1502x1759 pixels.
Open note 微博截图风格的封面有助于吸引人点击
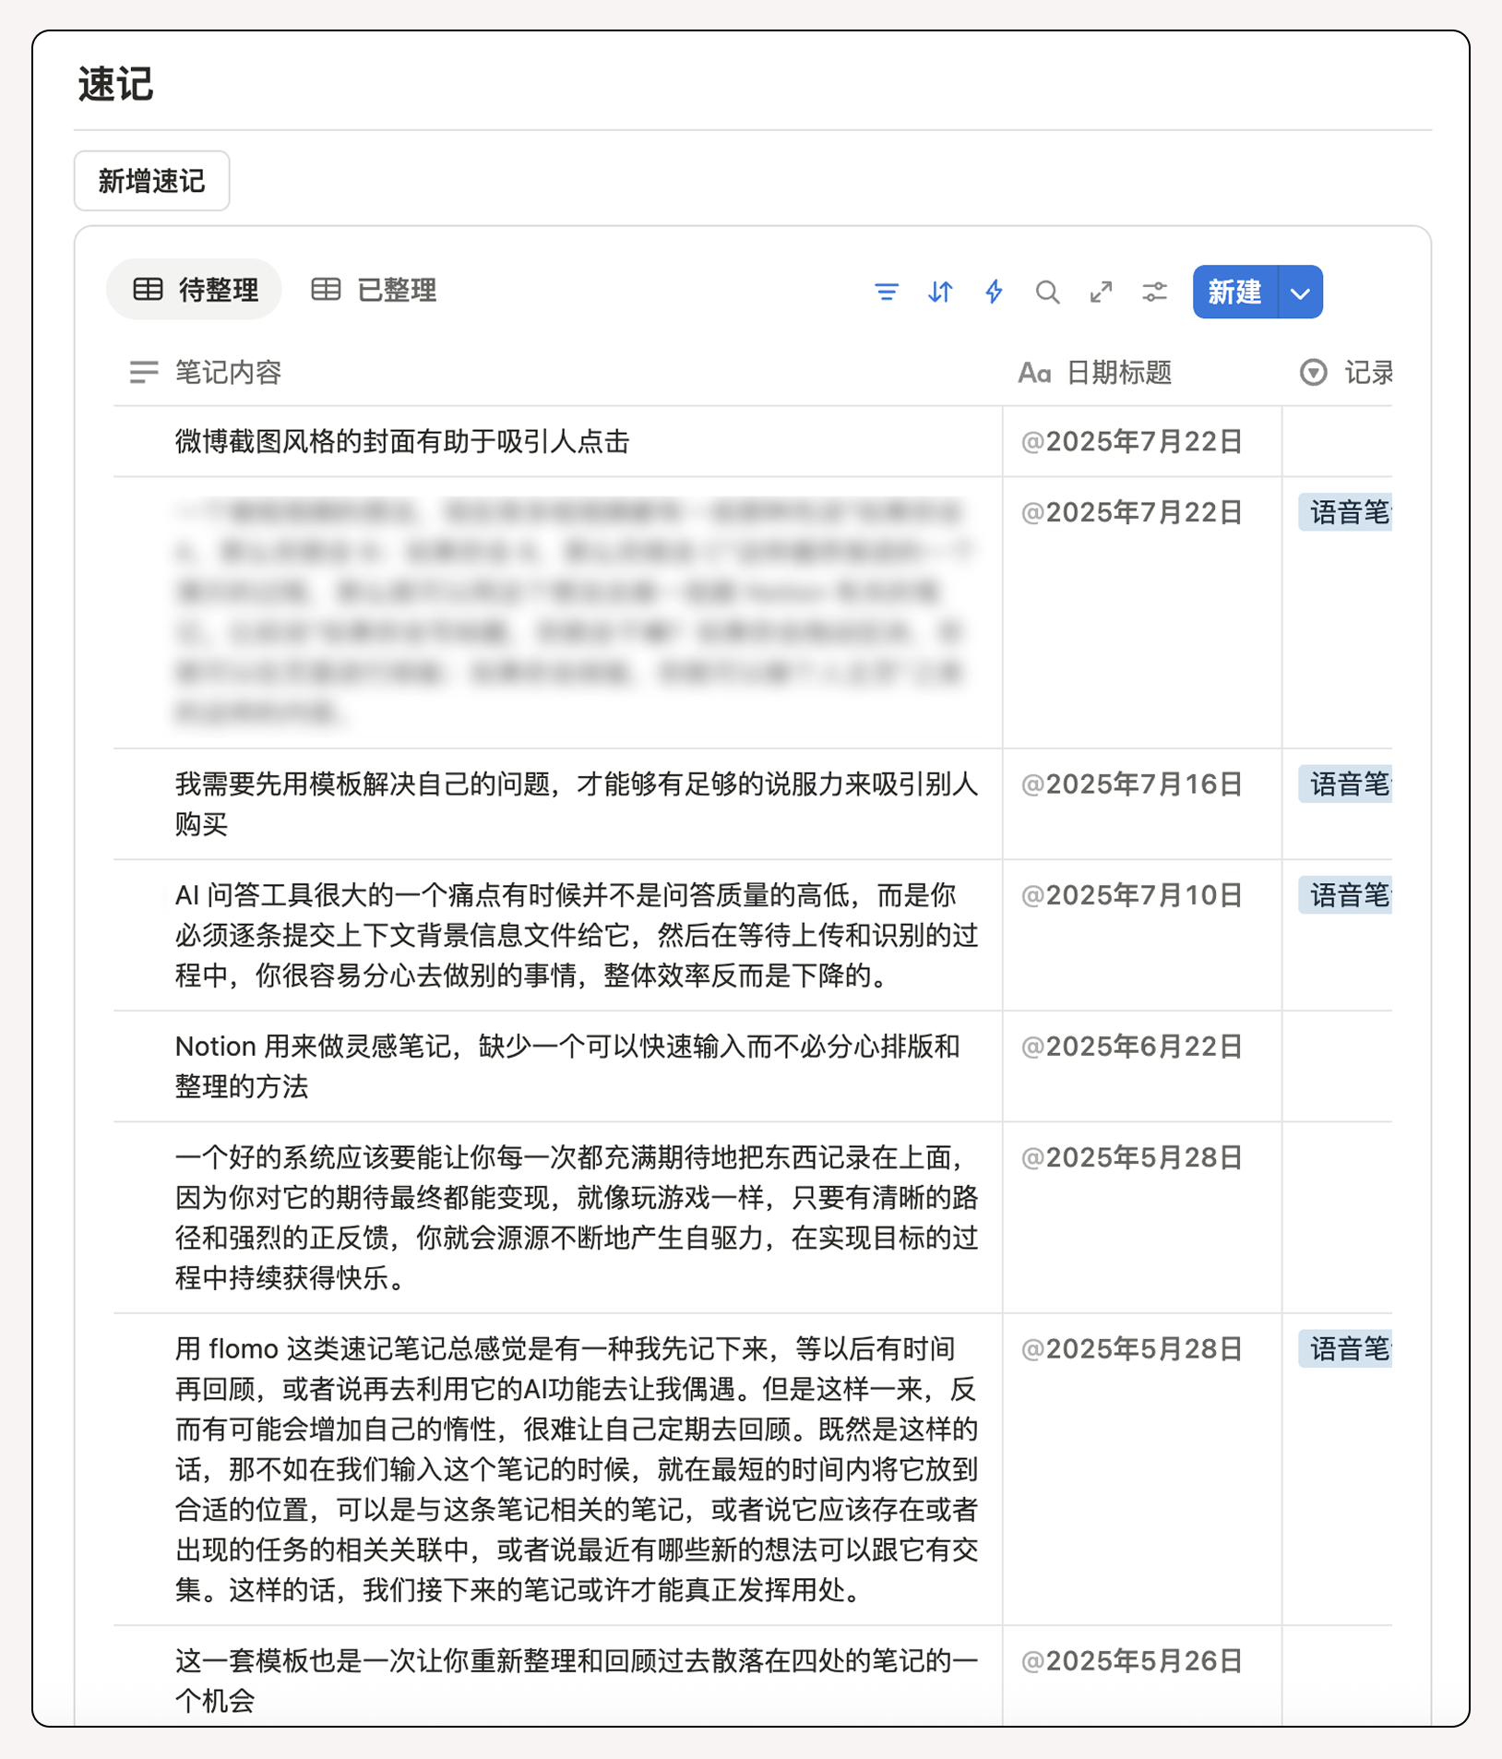coord(402,442)
